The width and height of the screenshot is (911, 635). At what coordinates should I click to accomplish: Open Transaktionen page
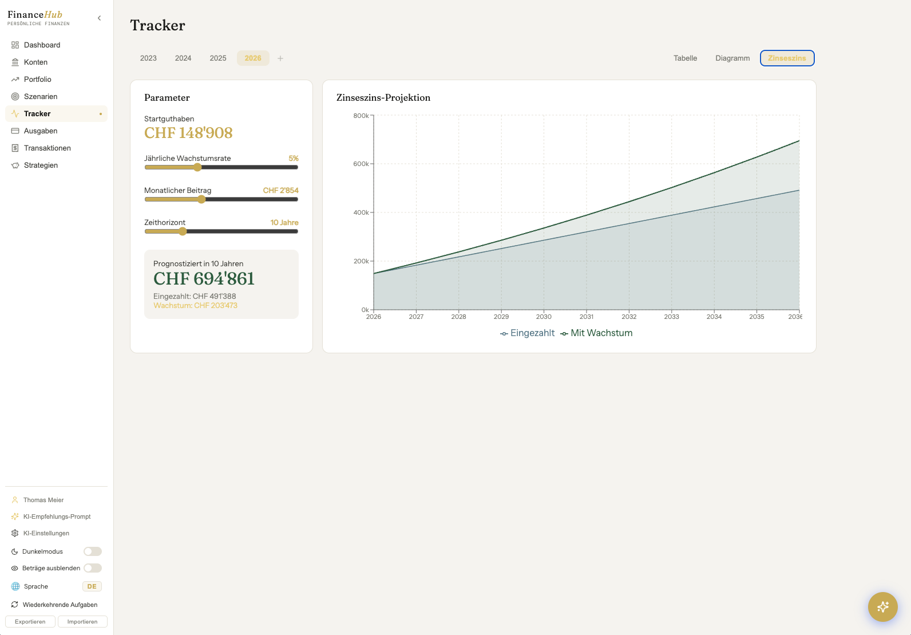click(x=56, y=148)
